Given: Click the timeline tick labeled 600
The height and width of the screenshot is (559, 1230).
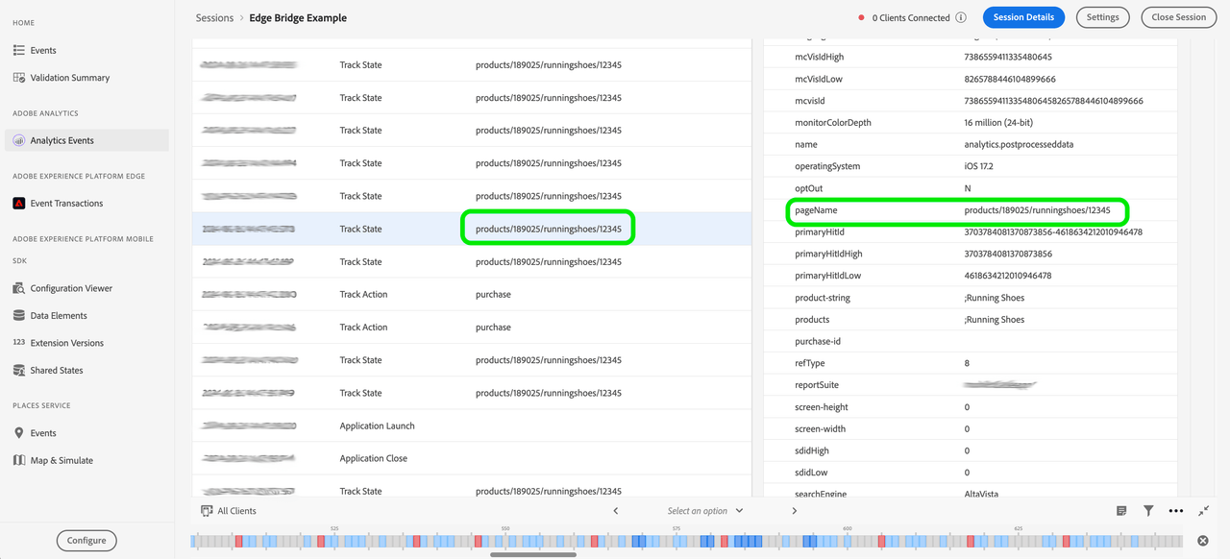Looking at the screenshot, I should pos(848,529).
